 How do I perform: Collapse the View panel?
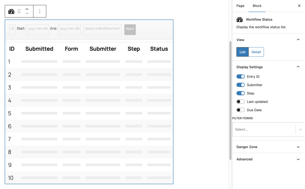tap(298, 40)
